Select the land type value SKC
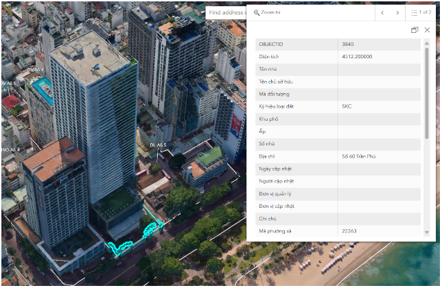The height and width of the screenshot is (288, 442). (347, 106)
